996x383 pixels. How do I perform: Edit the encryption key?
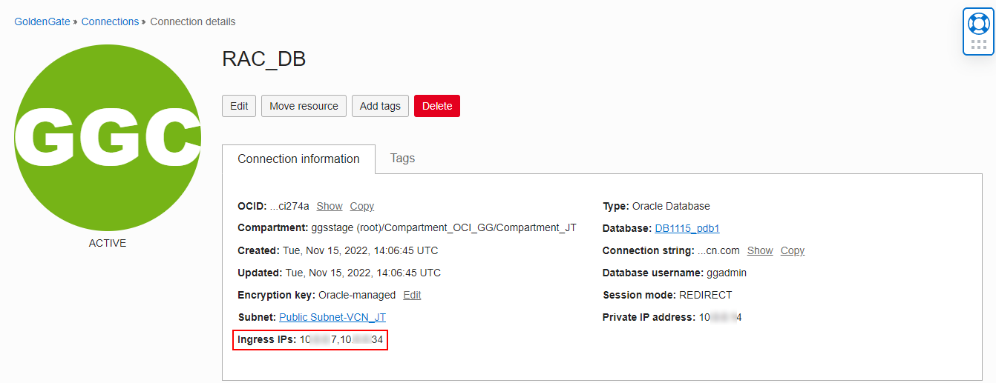412,295
